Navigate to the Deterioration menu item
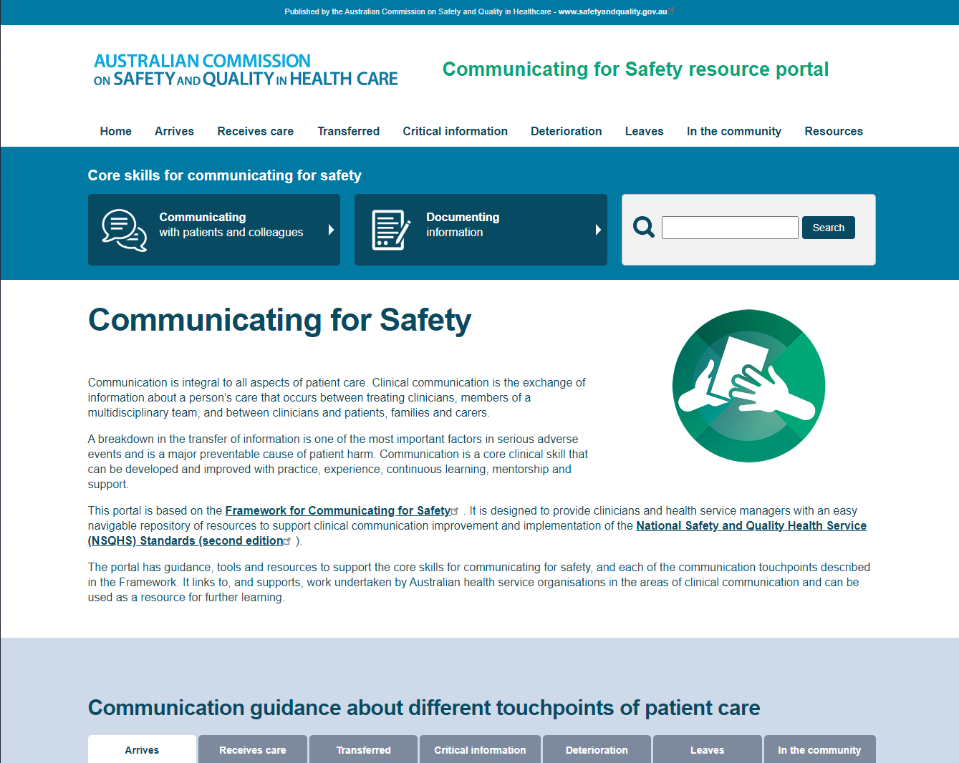This screenshot has width=959, height=763. point(566,131)
